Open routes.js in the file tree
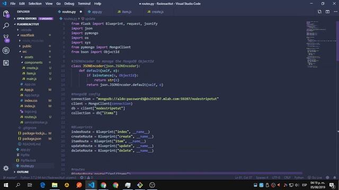The height and width of the screenshot is (190, 339). click(x=30, y=117)
